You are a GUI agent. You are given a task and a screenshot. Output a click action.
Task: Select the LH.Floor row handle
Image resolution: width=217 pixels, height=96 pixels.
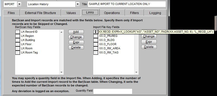(18, 44)
